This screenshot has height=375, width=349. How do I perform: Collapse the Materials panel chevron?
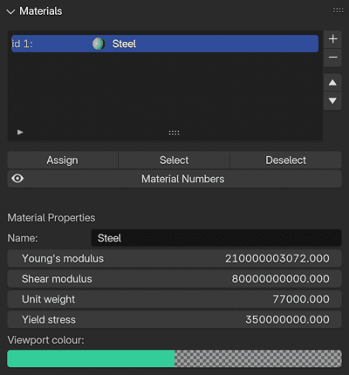[10, 11]
